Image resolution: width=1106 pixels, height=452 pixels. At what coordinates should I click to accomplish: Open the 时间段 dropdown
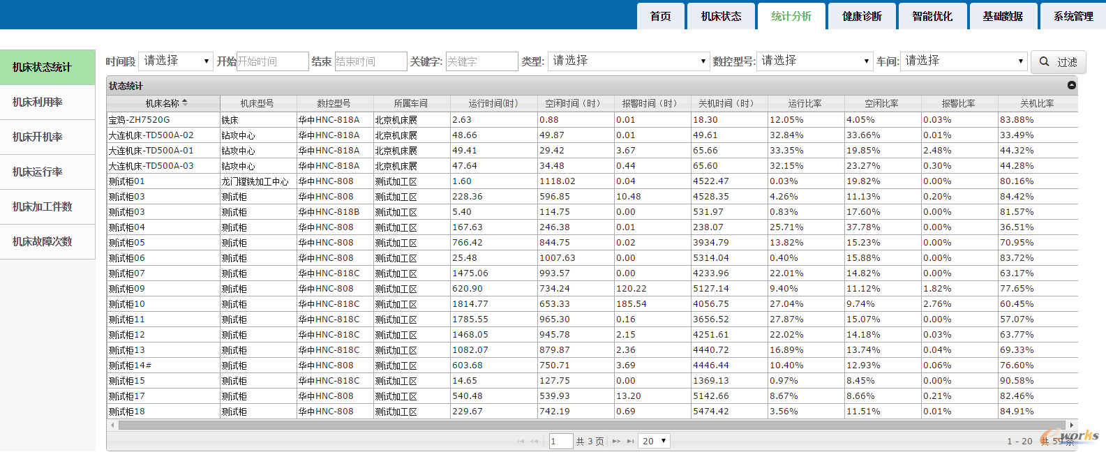175,61
